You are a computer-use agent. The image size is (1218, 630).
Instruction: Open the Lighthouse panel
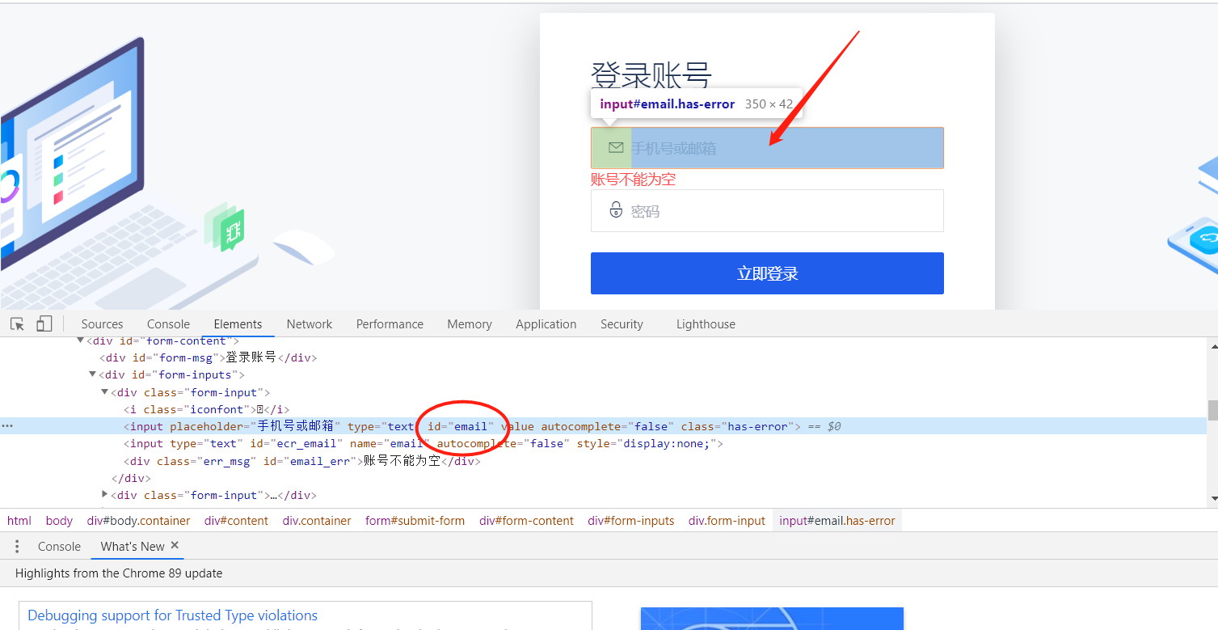click(705, 323)
